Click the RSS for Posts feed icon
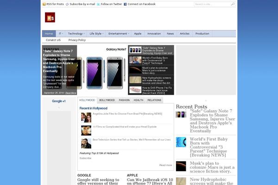Screen dimensions: 278x185 pyautogui.click(x=44, y=4)
